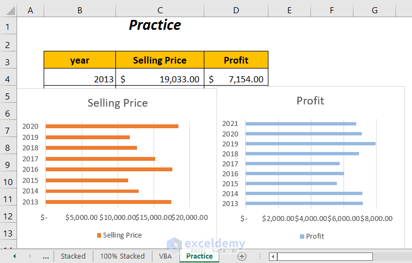The image size is (412, 263).
Task: Click Selling Price legend marker
Action: click(99, 235)
